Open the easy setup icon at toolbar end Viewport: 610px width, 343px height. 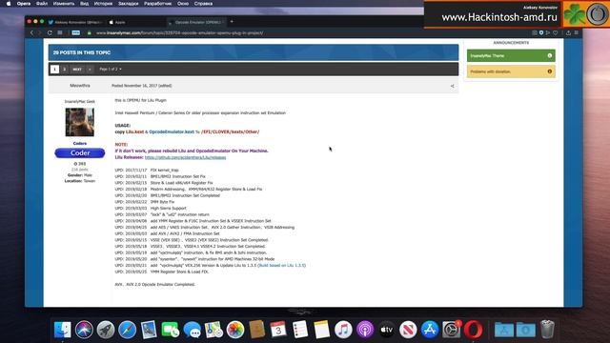[x=577, y=33]
